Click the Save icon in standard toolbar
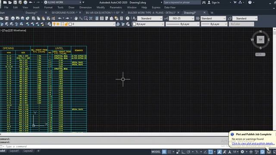This screenshot has width=276, height=155. click(x=7, y=18)
